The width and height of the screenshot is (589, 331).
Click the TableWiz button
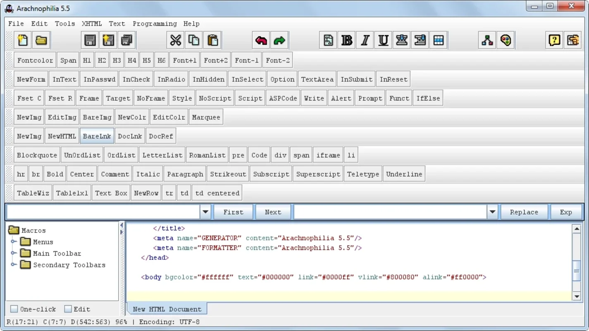click(33, 193)
